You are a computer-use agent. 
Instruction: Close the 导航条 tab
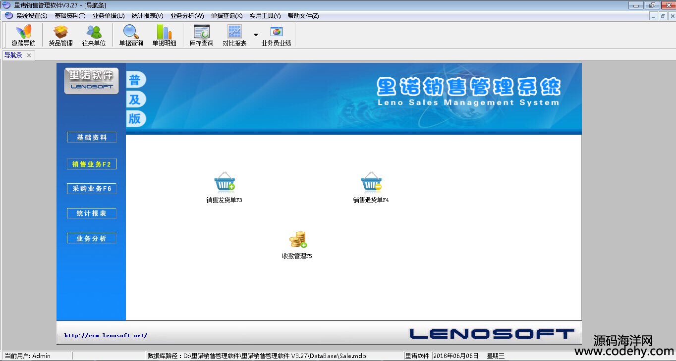click(29, 55)
